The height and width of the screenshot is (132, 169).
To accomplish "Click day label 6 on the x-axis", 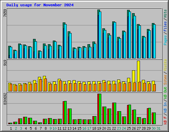I will click(36, 128).
